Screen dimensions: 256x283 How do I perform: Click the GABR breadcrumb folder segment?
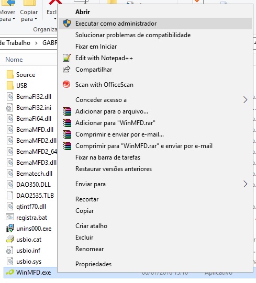click(50, 43)
